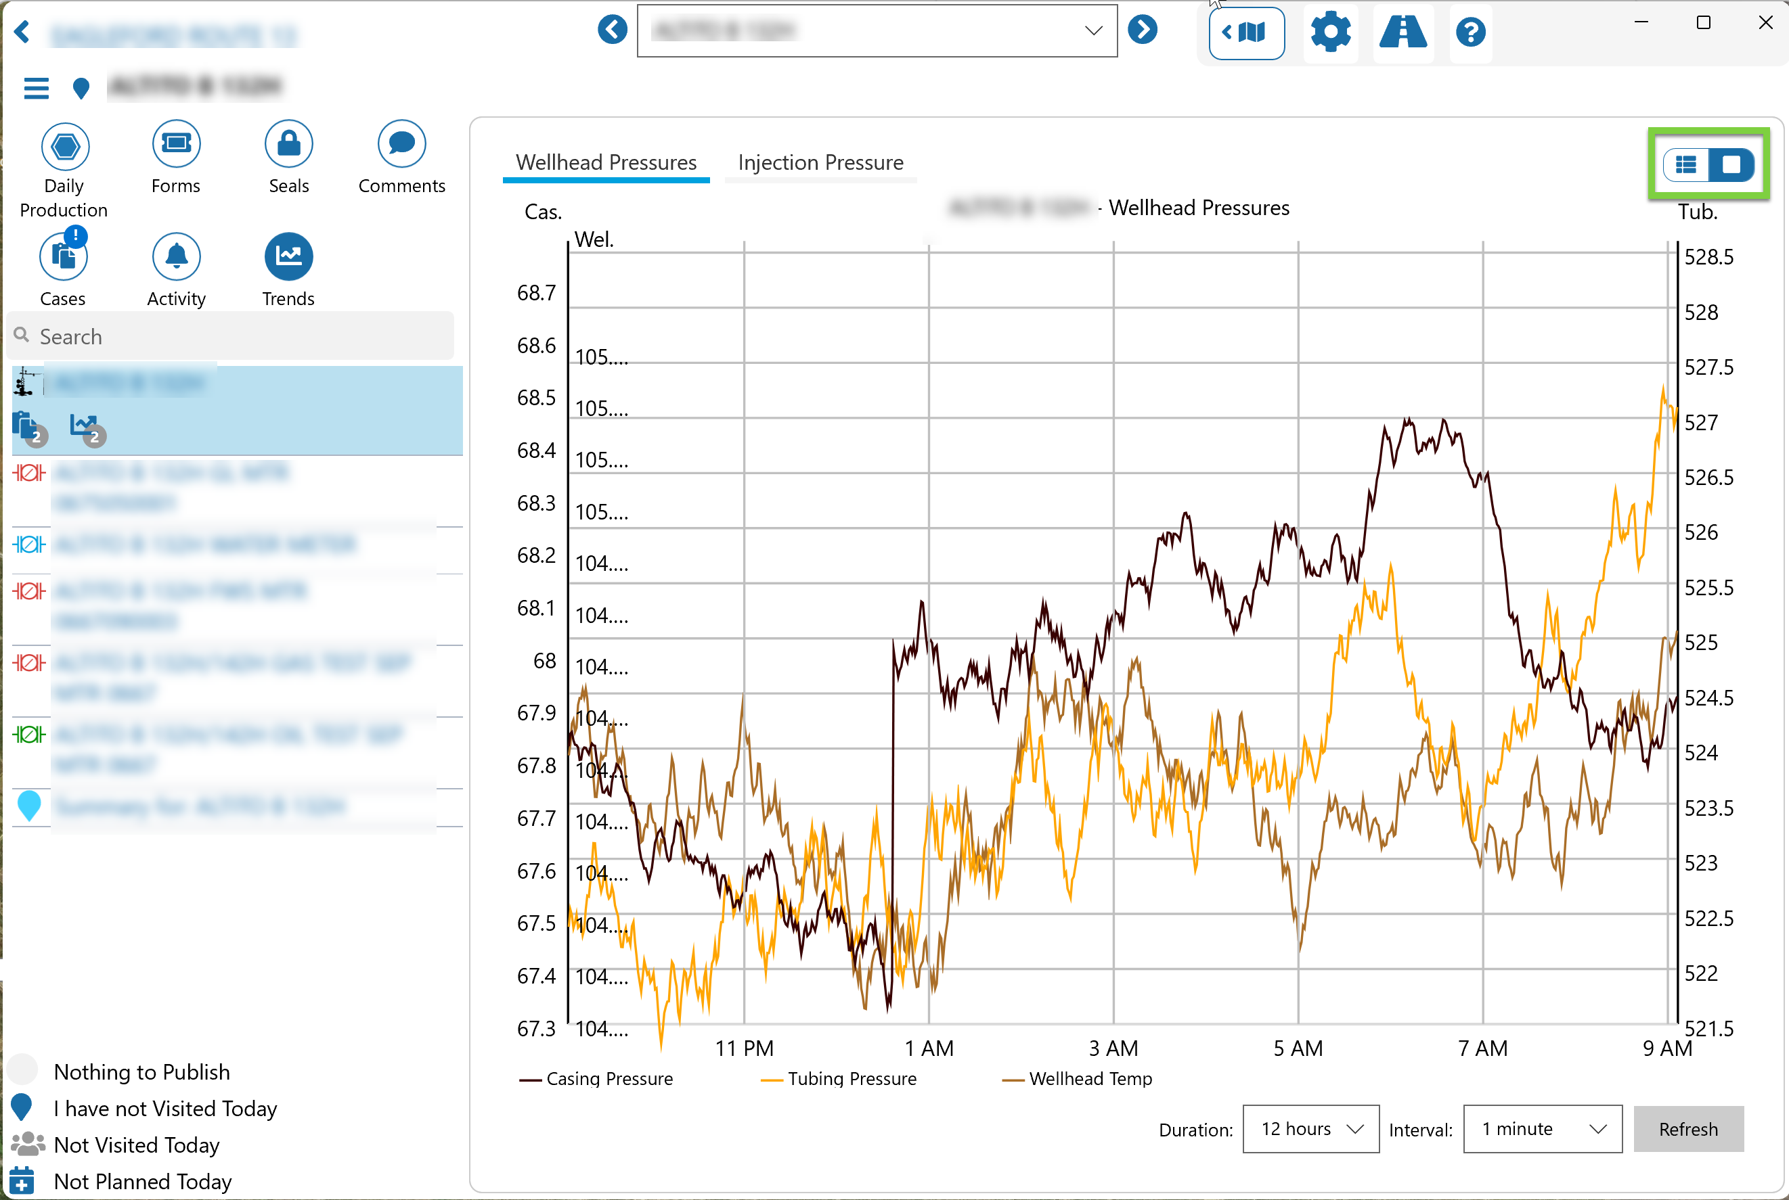Image resolution: width=1789 pixels, height=1200 pixels.
Task: Click the Seals lock icon
Action: (x=289, y=144)
